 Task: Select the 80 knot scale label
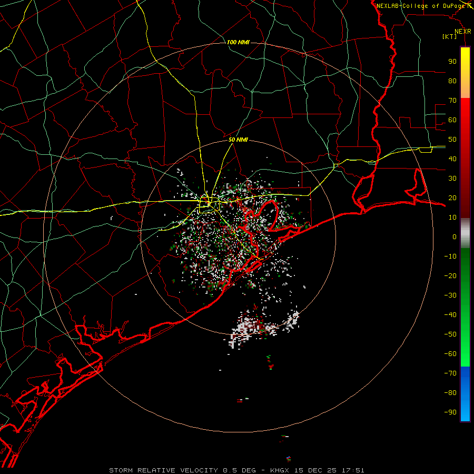pyautogui.click(x=452, y=81)
